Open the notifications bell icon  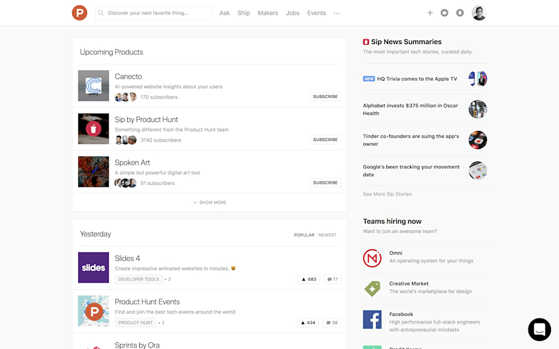(x=460, y=13)
